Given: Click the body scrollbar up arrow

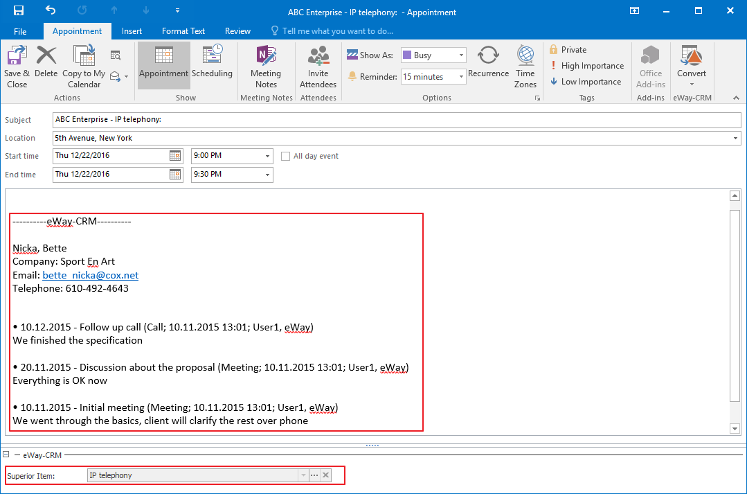Looking at the screenshot, I should click(x=735, y=195).
